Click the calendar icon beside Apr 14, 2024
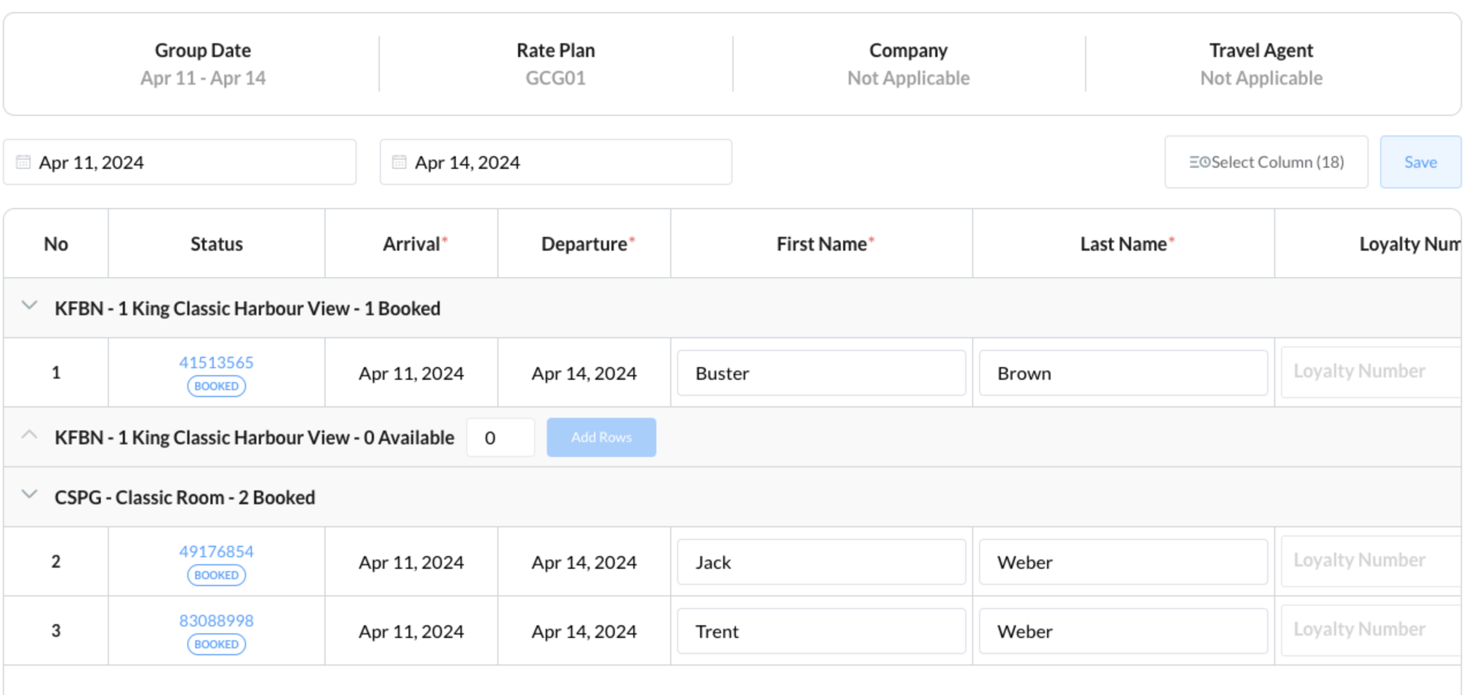Image resolution: width=1466 pixels, height=695 pixels. pyautogui.click(x=399, y=162)
